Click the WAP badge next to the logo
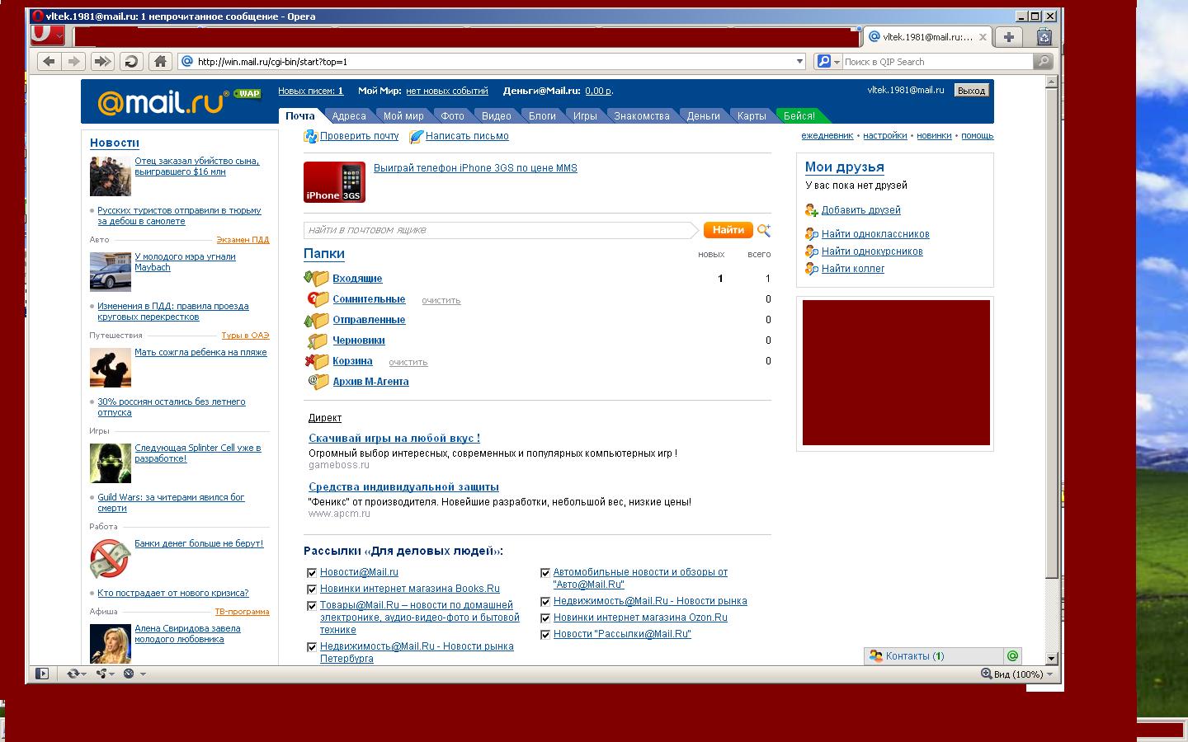This screenshot has width=1188, height=742. 247,93
